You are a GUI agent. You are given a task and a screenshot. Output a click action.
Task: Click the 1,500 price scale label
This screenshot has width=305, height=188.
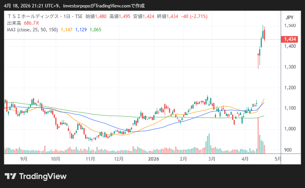pos(290,26)
